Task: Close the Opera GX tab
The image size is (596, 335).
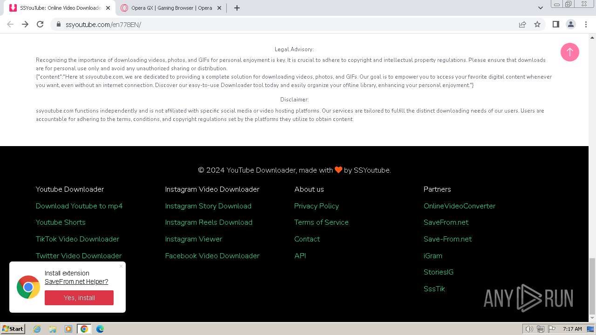Action: click(x=220, y=8)
